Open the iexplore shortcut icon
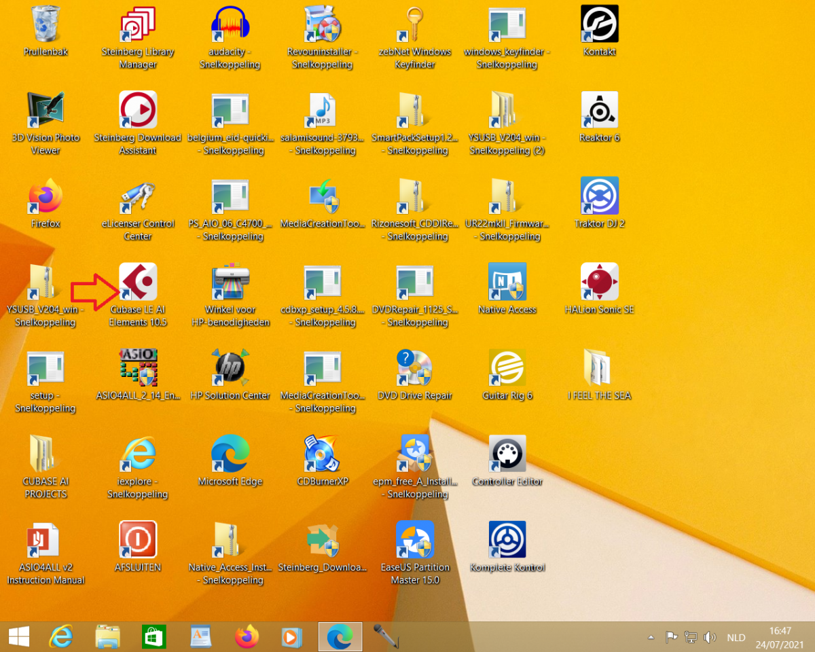 138,454
